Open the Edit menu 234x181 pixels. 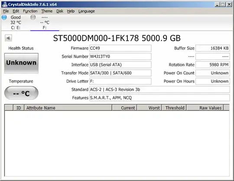[16, 11]
